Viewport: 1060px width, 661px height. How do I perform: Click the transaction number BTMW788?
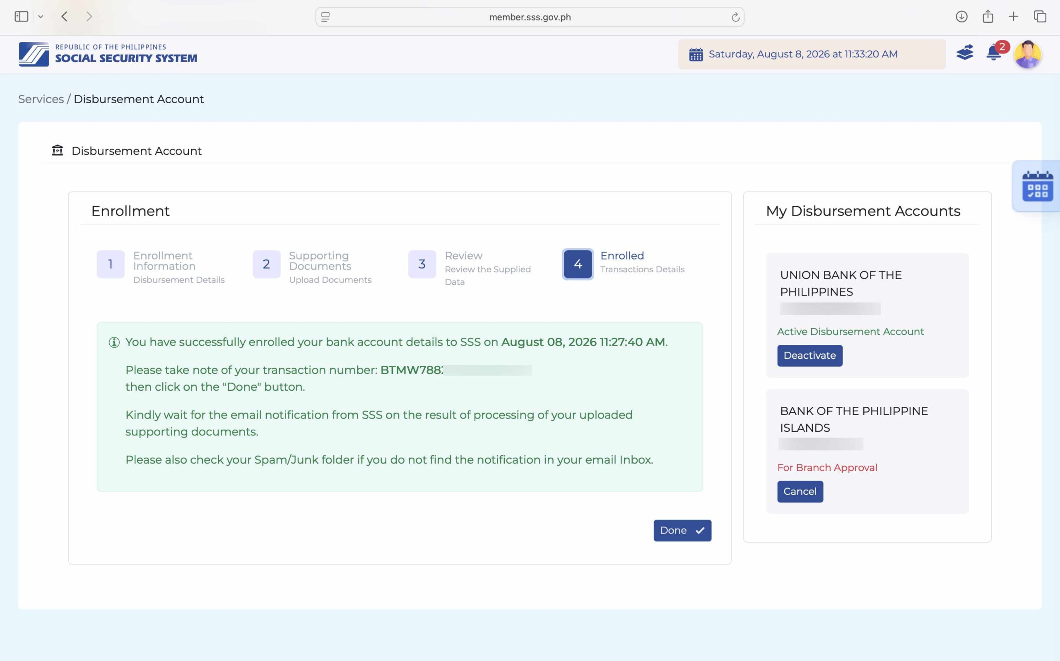[x=412, y=370]
